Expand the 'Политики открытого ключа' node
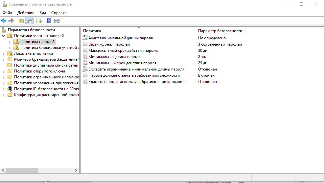Viewport: 325px width, 183px height. (x=4, y=71)
